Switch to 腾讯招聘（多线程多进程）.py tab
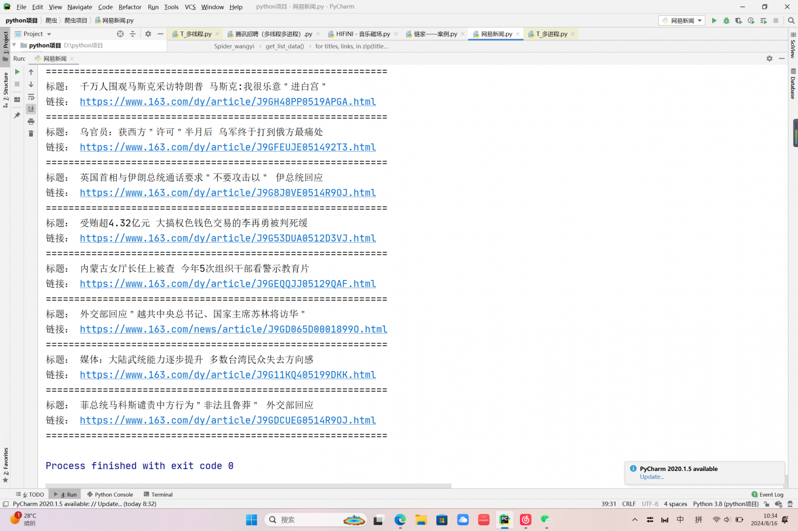This screenshot has height=531, width=798. (273, 34)
